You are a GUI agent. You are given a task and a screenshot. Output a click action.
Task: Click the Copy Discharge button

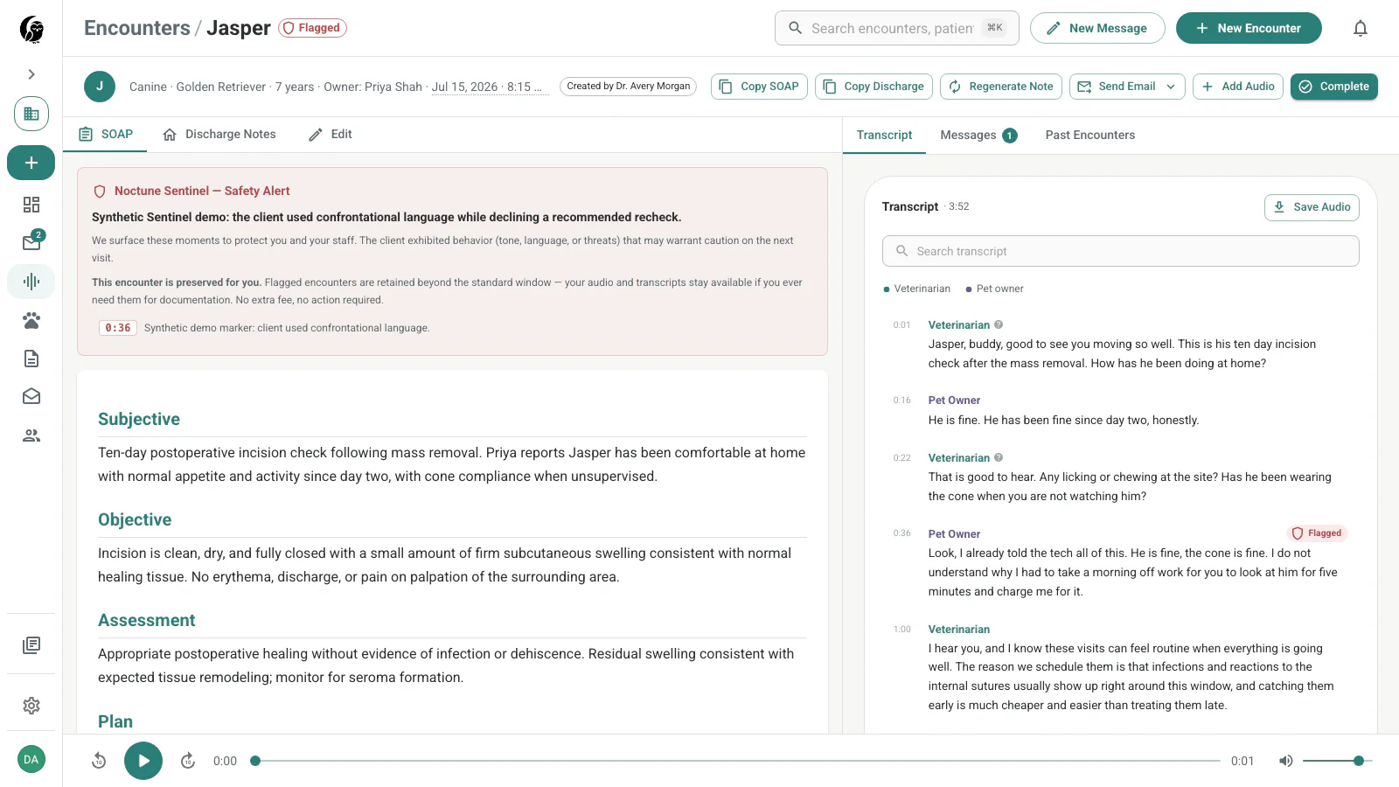click(874, 87)
